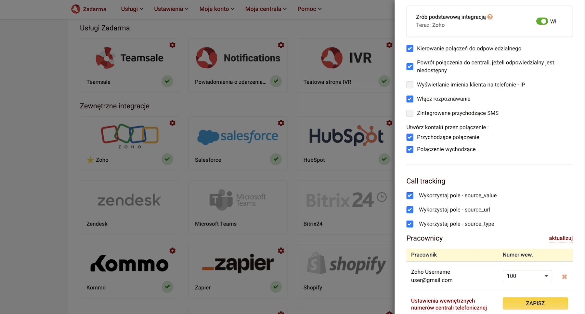Open Notifications card gear icon
This screenshot has width=585, height=314.
point(281,45)
